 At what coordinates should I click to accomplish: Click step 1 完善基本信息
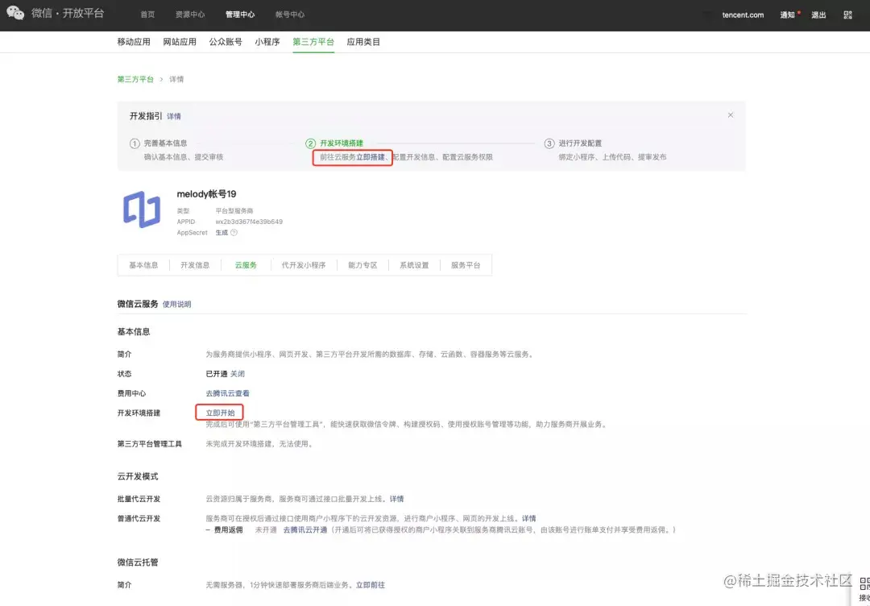[165, 143]
